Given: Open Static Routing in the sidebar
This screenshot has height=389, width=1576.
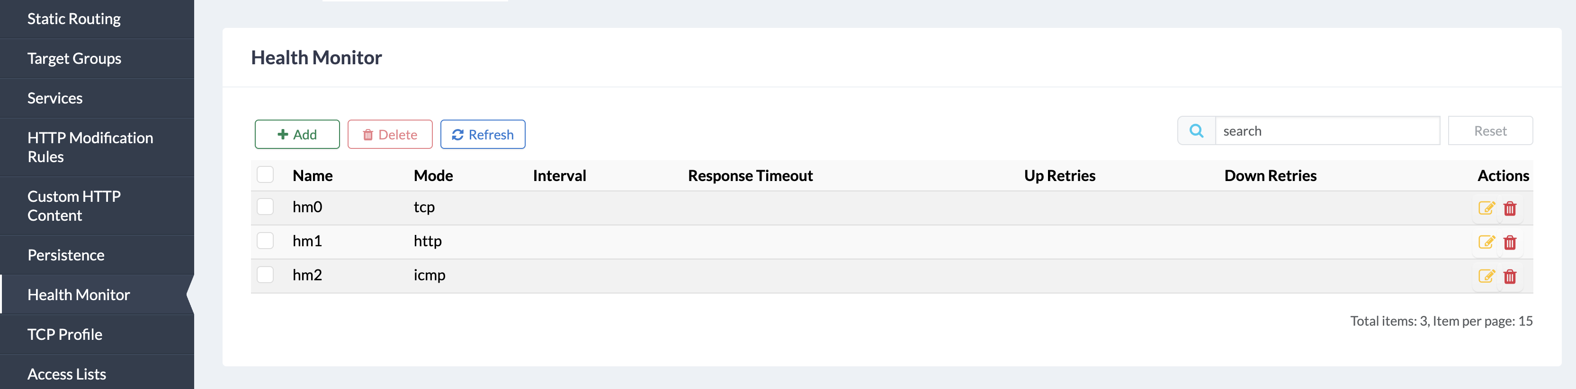Looking at the screenshot, I should point(74,19).
